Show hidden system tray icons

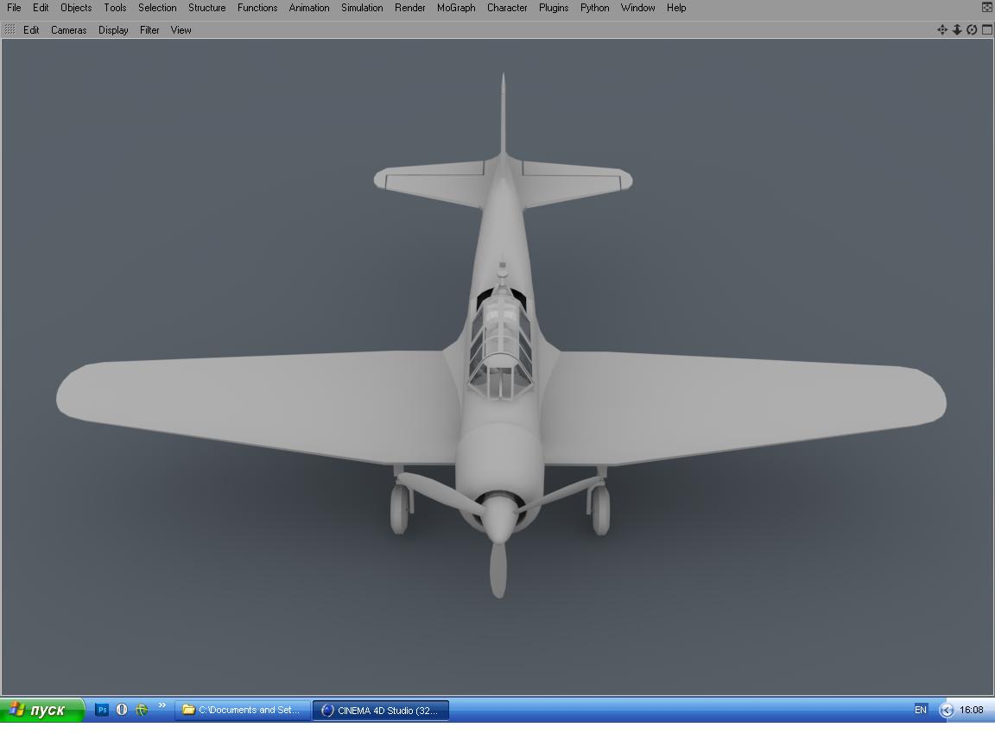click(947, 710)
